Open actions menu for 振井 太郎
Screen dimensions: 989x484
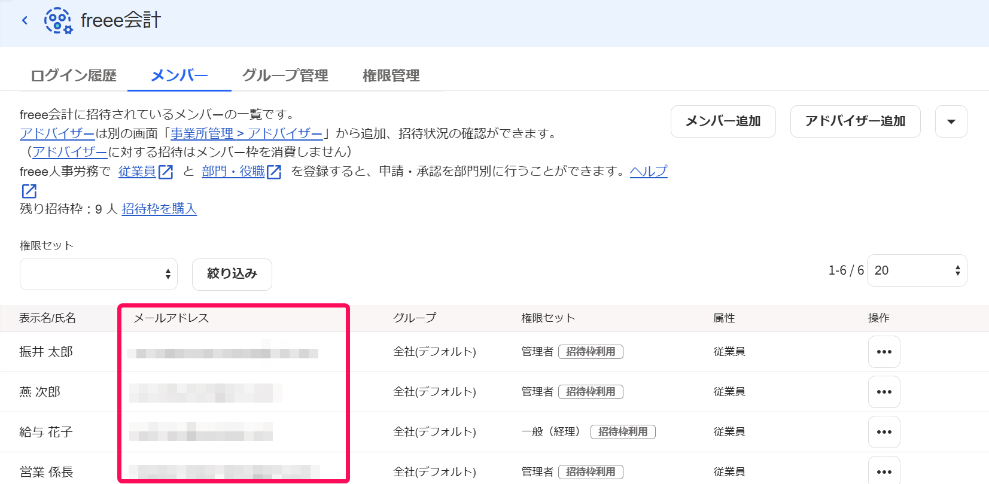click(x=884, y=352)
